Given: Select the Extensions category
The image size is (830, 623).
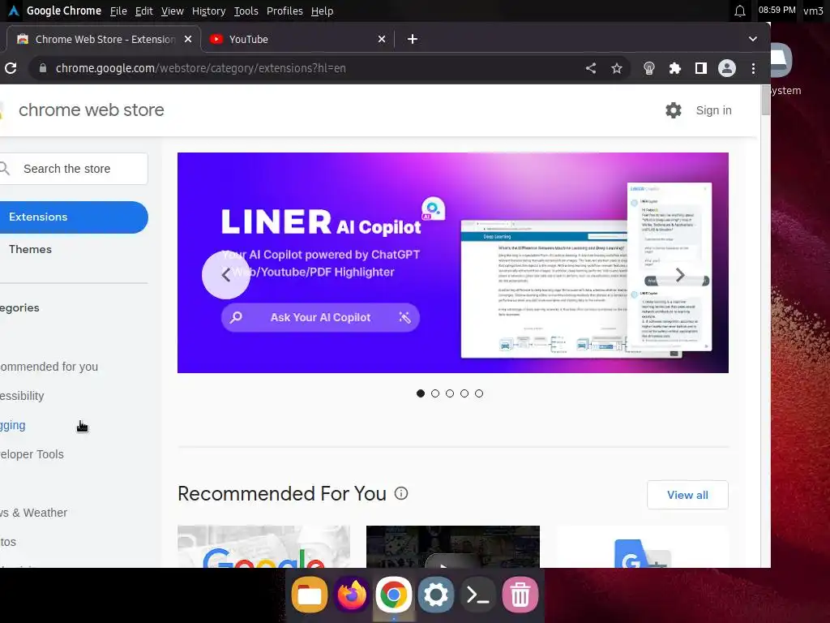Looking at the screenshot, I should click(x=73, y=217).
